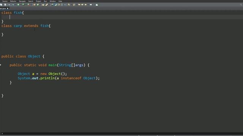Click 'System' in the println line

(24, 78)
